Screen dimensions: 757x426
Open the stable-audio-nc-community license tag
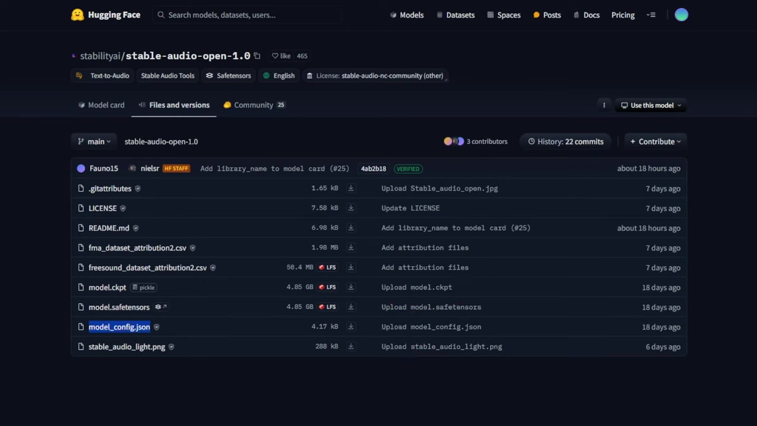(x=375, y=76)
